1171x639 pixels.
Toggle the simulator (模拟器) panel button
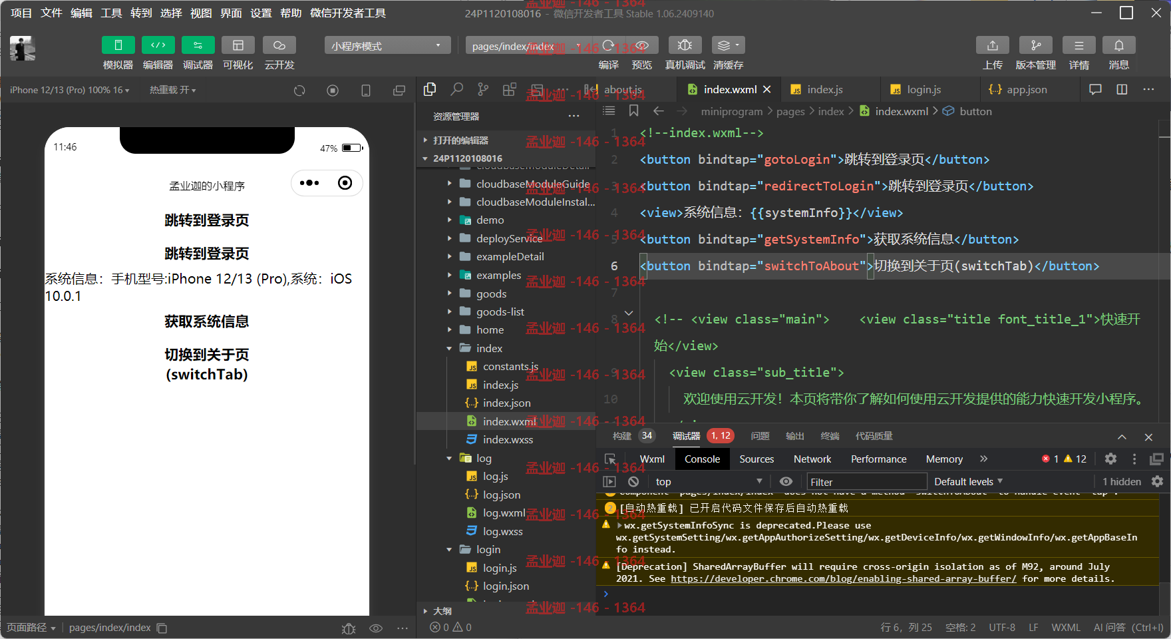[x=118, y=45]
